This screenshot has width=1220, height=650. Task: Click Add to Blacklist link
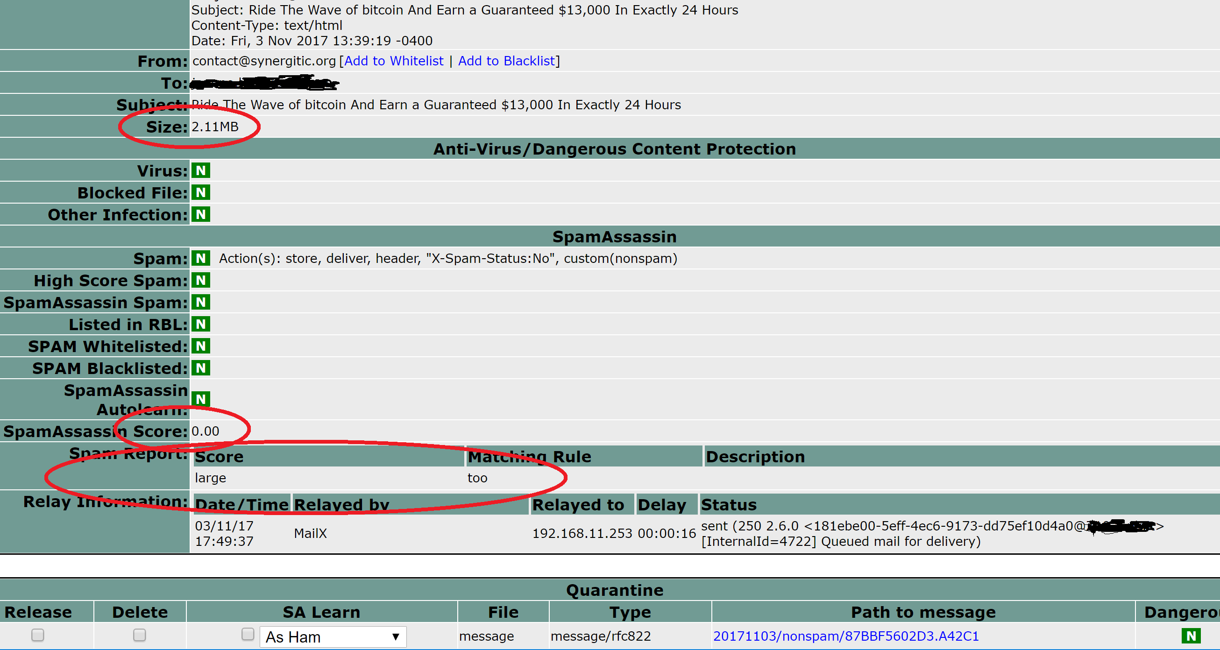(506, 61)
